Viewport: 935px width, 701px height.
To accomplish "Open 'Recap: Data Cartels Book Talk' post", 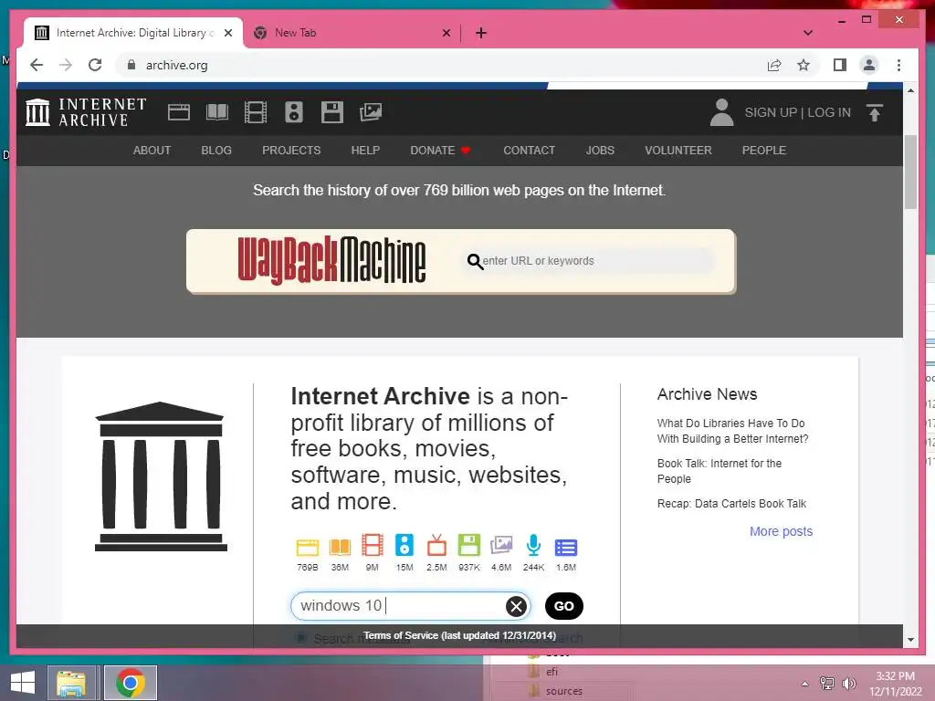I will pos(731,504).
